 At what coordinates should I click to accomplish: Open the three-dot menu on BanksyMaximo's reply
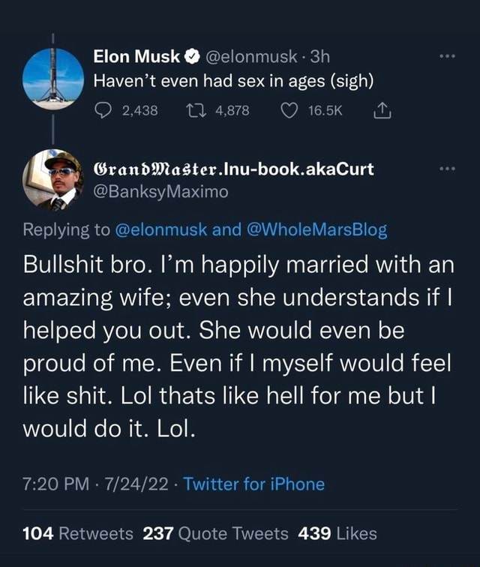[446, 169]
